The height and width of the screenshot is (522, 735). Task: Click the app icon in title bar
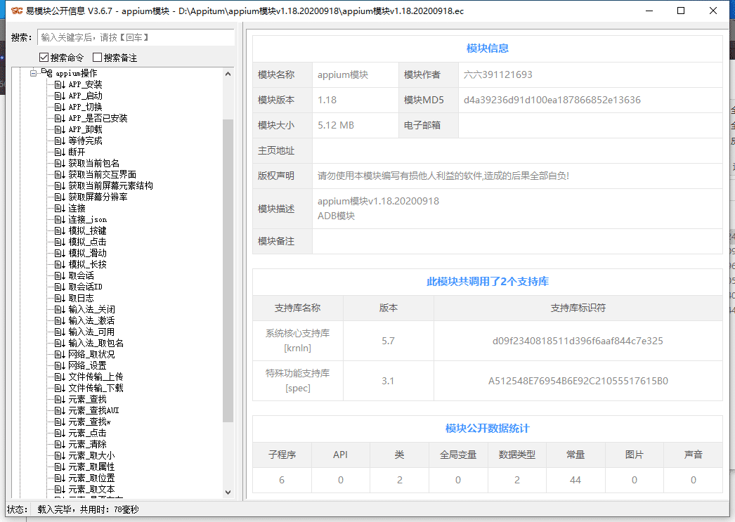click(x=17, y=11)
